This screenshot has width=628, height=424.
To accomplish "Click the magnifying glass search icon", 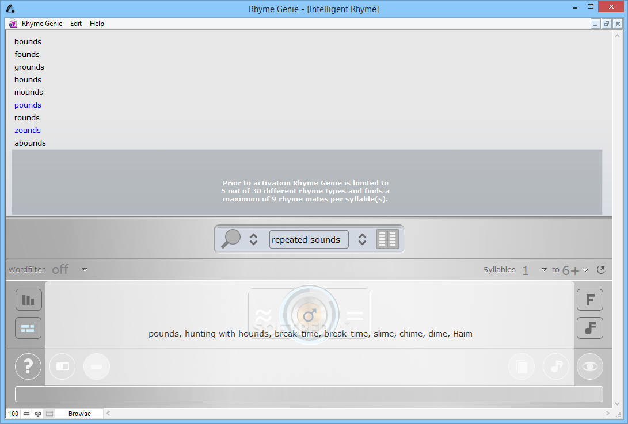I will (230, 239).
